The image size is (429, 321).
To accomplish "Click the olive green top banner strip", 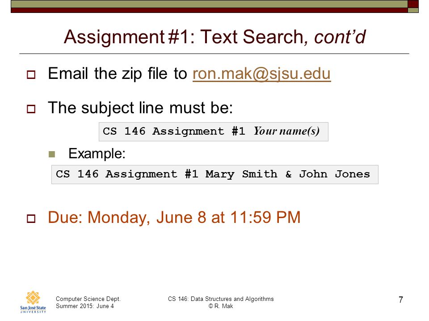I will (x=209, y=4).
